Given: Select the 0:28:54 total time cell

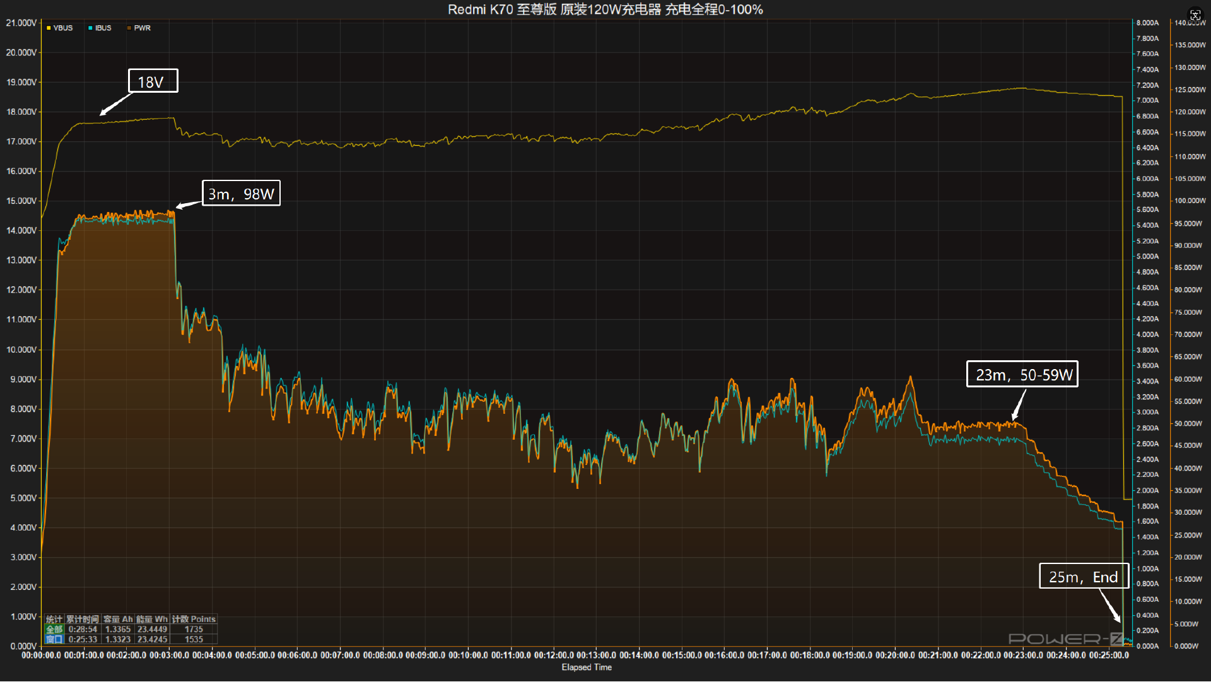Looking at the screenshot, I should click(x=83, y=630).
